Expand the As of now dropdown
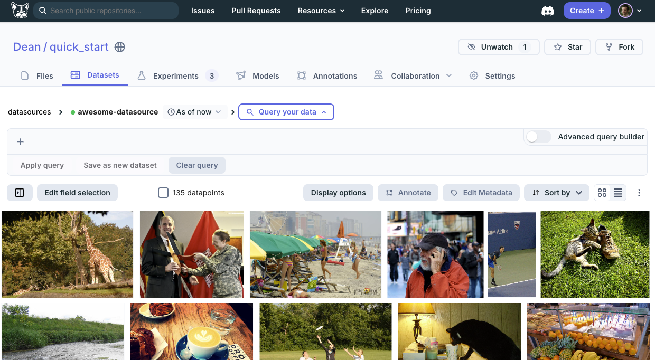The width and height of the screenshot is (655, 360). coord(194,112)
